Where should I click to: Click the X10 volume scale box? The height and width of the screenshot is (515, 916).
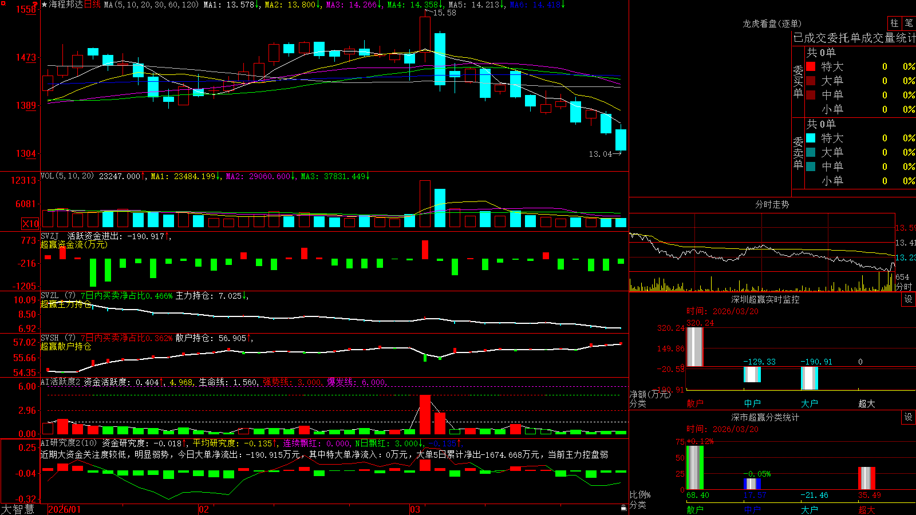30,224
